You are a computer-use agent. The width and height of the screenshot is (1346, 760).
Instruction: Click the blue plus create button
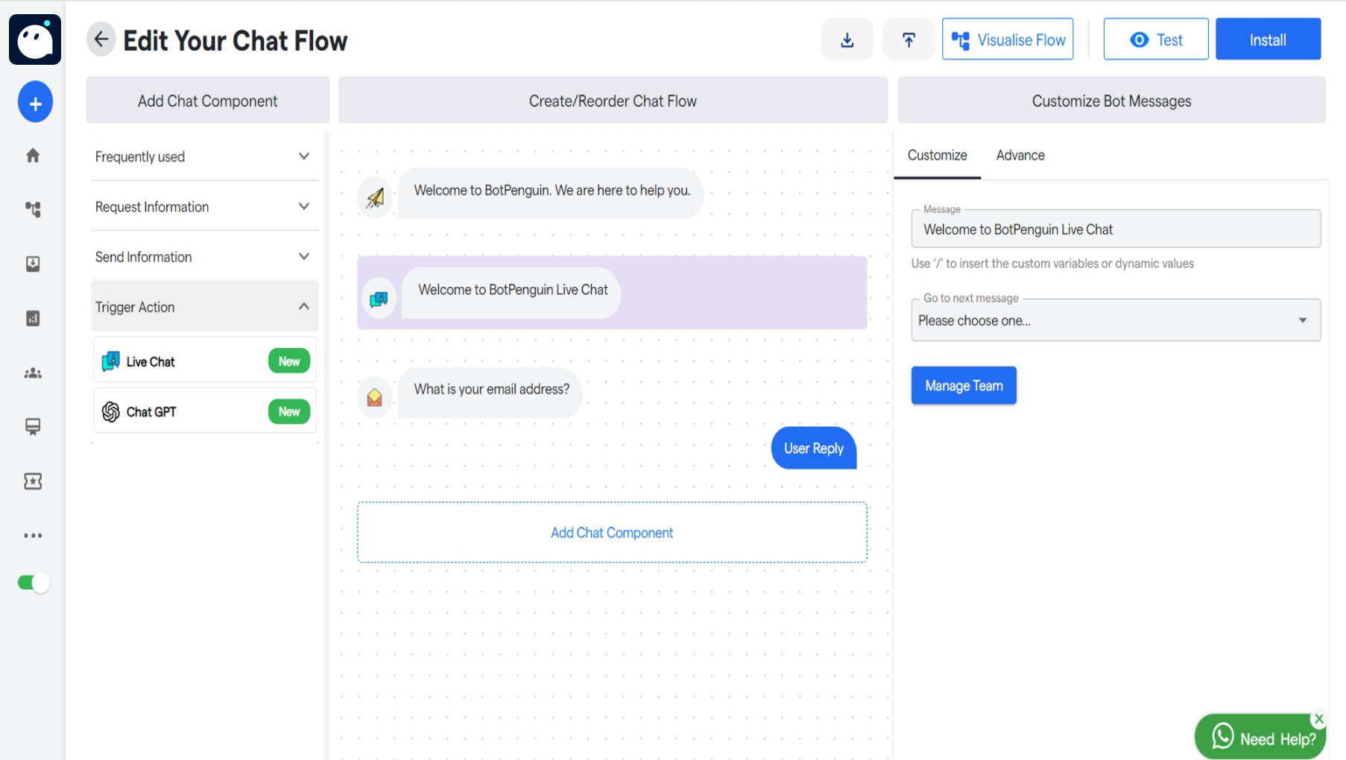tap(35, 103)
